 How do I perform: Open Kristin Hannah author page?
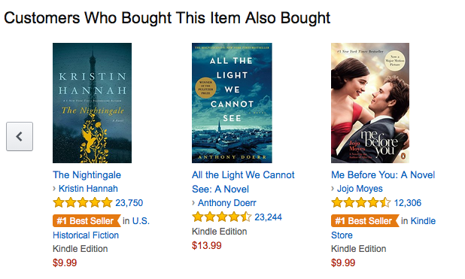pos(88,189)
